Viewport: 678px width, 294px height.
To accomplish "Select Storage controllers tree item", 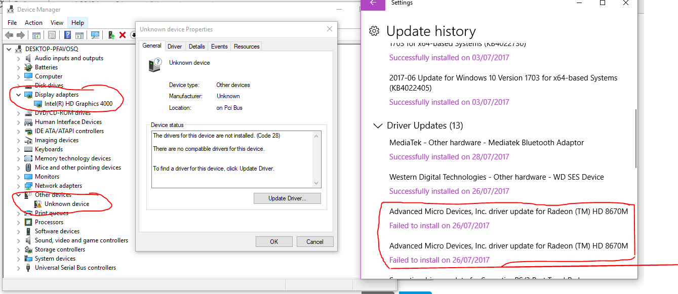I will [x=60, y=249].
